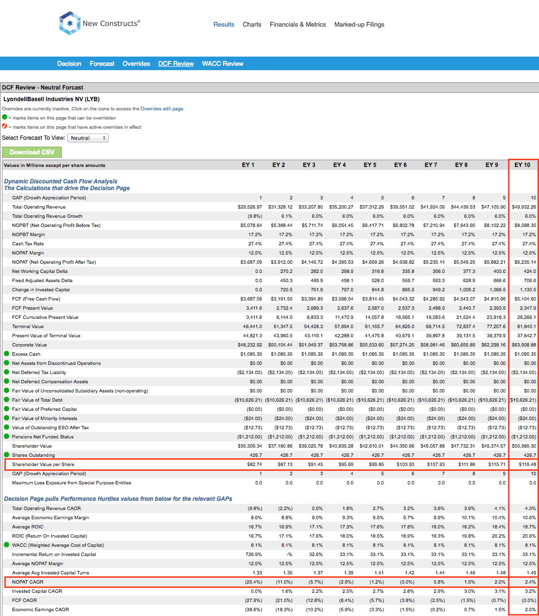Screen dimensions: 539x616
Task: Click the $63,908.88 corporate value cell
Action: [x=524, y=345]
